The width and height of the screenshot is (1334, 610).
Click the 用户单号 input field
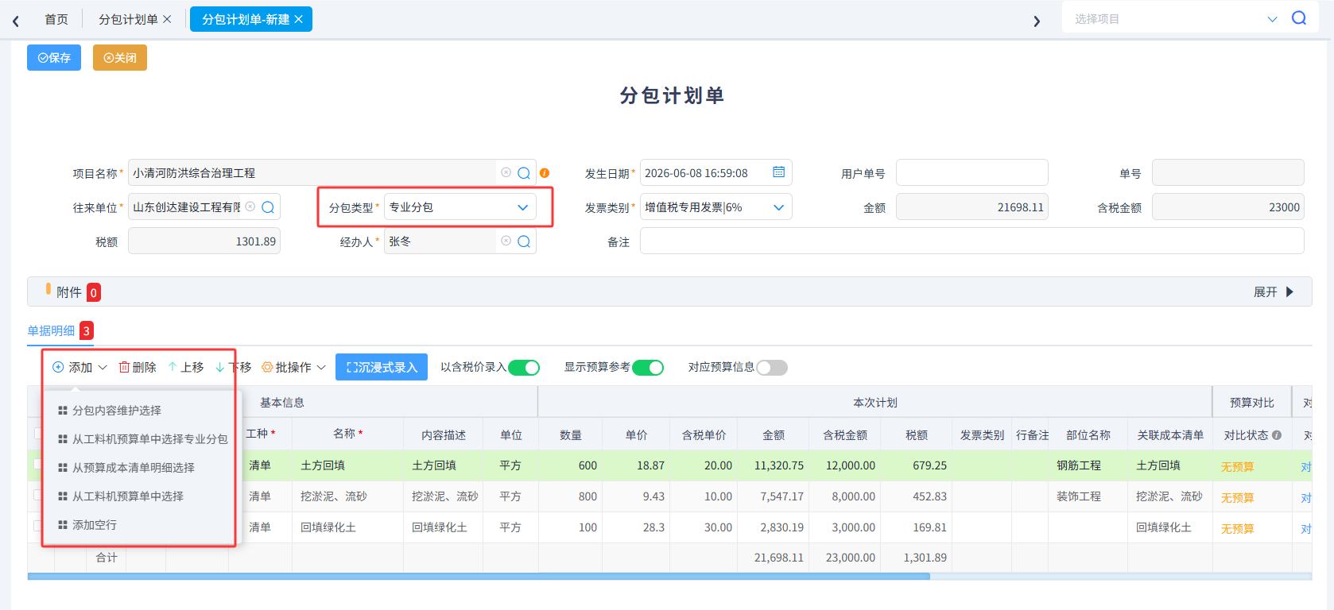pyautogui.click(x=971, y=173)
